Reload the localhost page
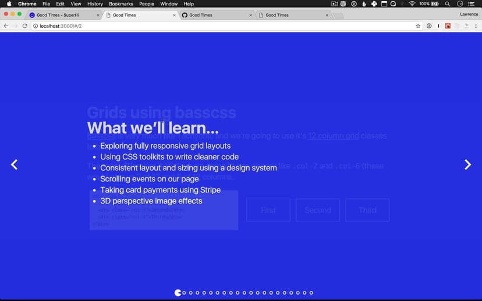 [25, 26]
